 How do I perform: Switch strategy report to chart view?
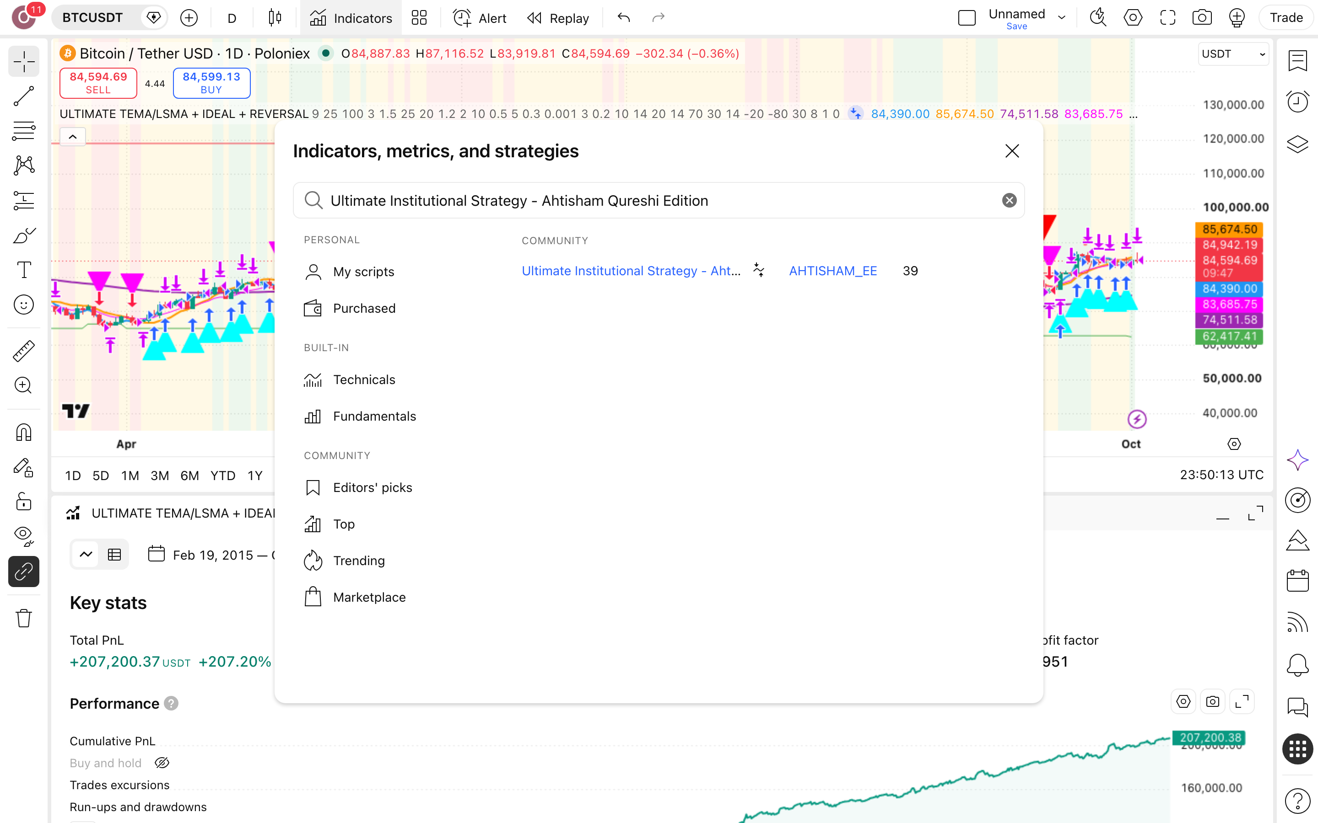(86, 555)
